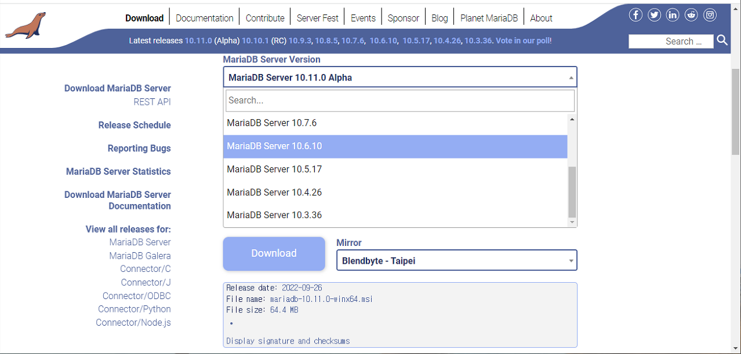741x354 pixels.
Task: Click version list scrollbar up arrow
Action: [572, 119]
